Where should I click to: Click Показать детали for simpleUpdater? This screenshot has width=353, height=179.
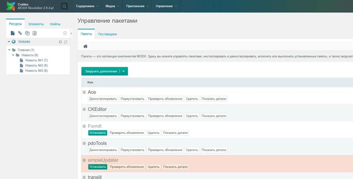point(175,167)
